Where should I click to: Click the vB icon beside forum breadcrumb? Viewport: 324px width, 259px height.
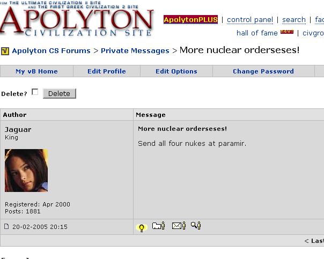pos(5,51)
